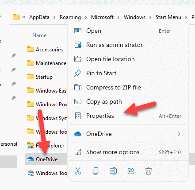Sort by the Name column header

click(x=39, y=35)
